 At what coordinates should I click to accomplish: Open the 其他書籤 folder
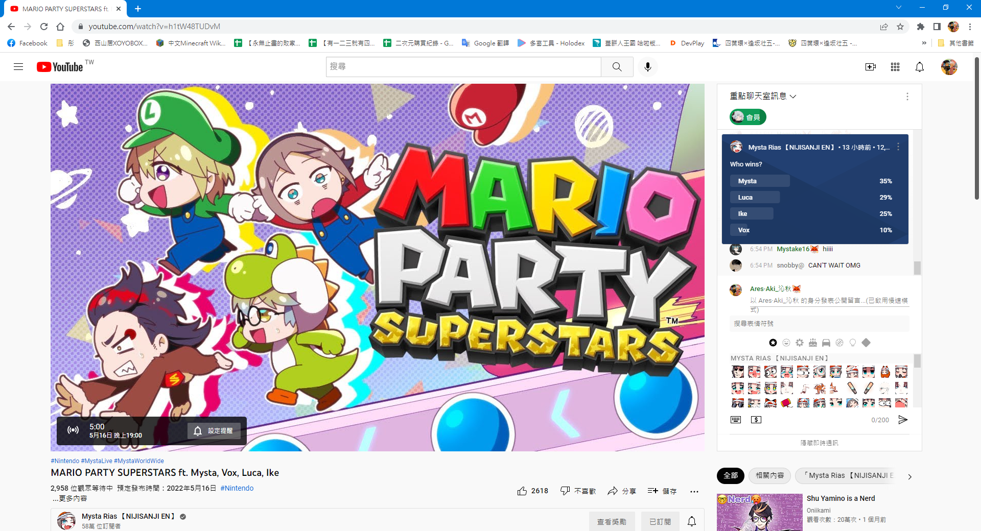click(955, 43)
